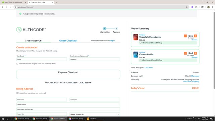
Task: Click the page vertical scrollbar
Action: point(214,50)
